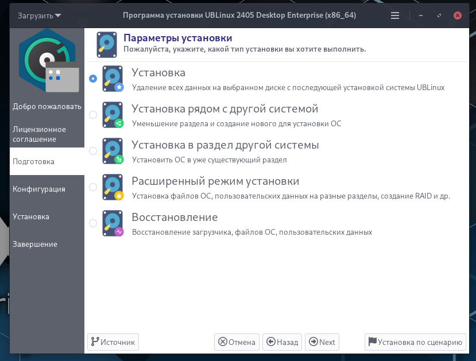Click the disk icon for existing partition install
Viewport: 476px width, 361px height.
coord(113,151)
